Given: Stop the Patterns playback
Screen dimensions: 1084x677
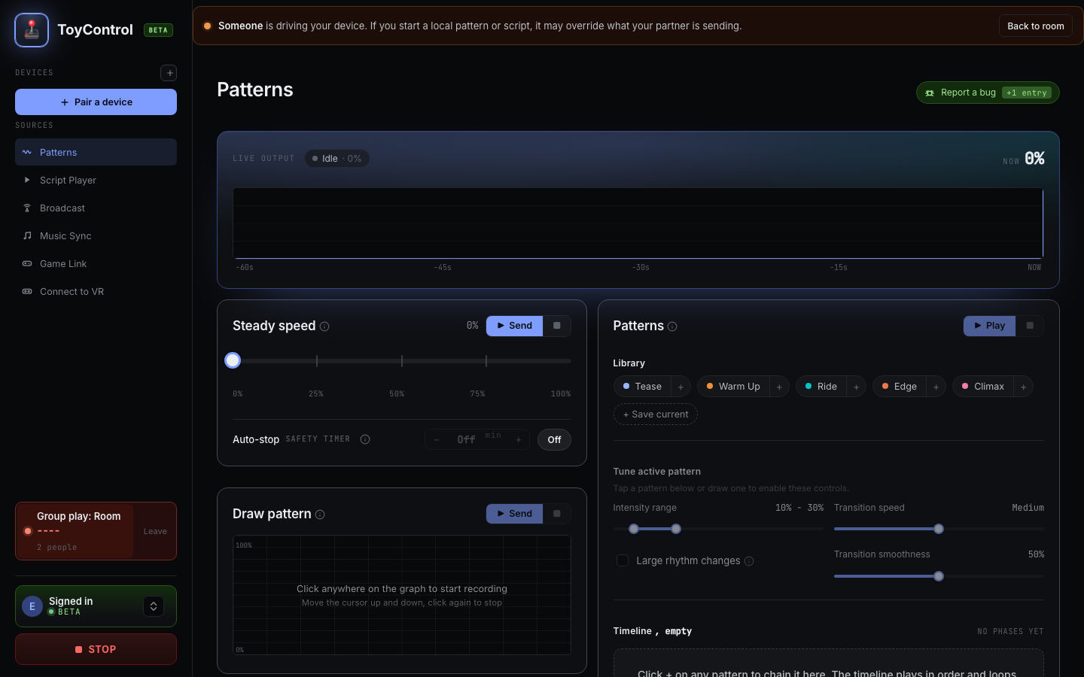Looking at the screenshot, I should coord(1030,326).
